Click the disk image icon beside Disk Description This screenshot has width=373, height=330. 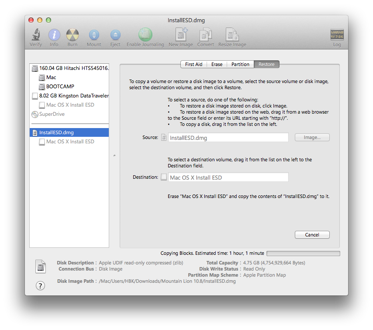pos(41,267)
